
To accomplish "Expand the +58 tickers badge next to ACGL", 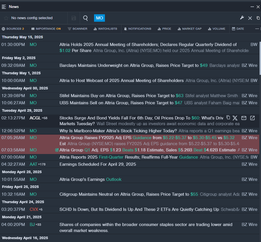I will pyautogui.click(x=45, y=118).
